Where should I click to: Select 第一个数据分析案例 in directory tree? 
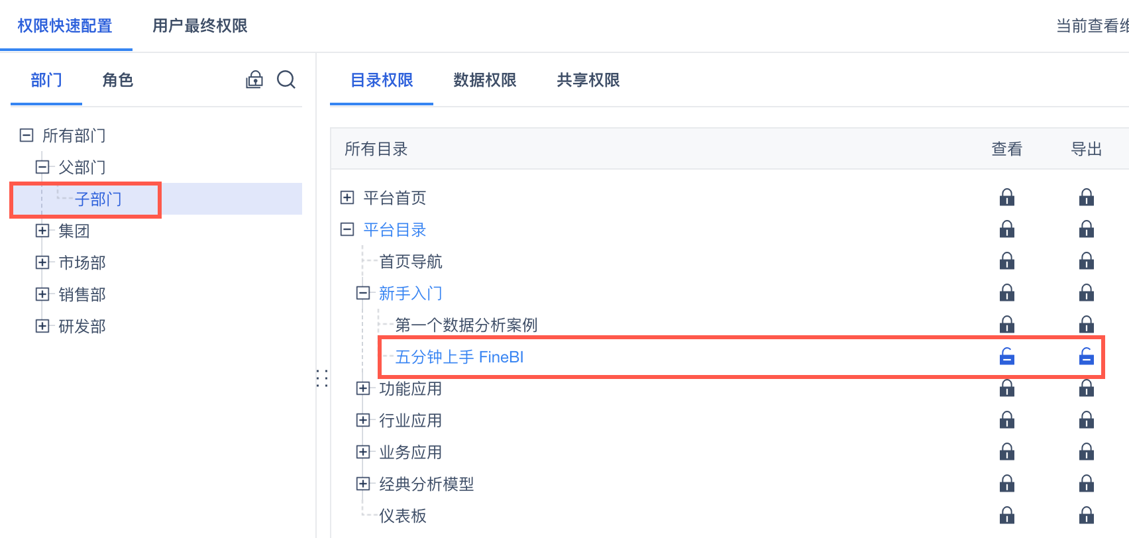pos(466,325)
